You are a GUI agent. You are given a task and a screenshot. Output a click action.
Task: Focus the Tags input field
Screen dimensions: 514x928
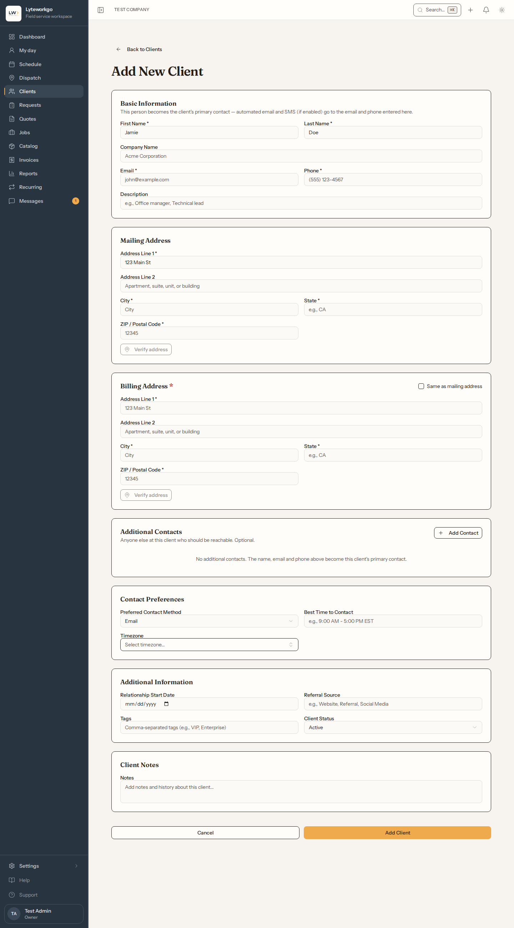point(209,727)
